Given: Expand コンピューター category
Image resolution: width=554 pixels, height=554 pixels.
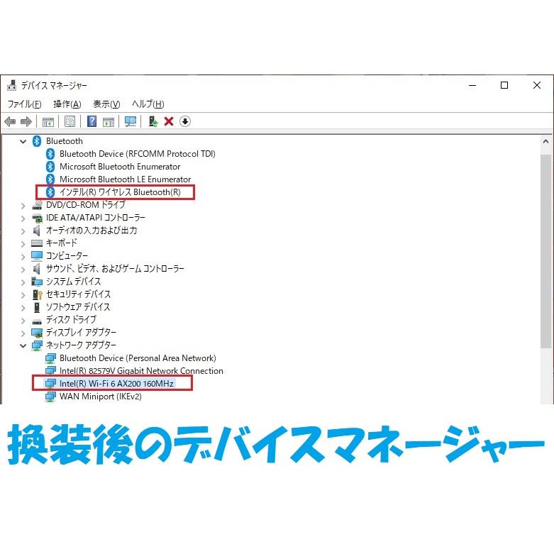Looking at the screenshot, I should [23, 257].
